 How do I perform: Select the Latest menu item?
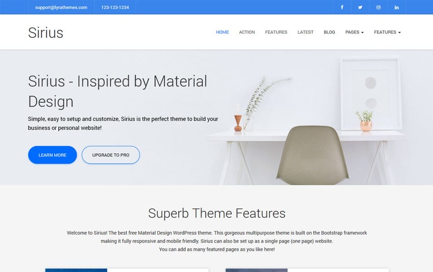[305, 32]
